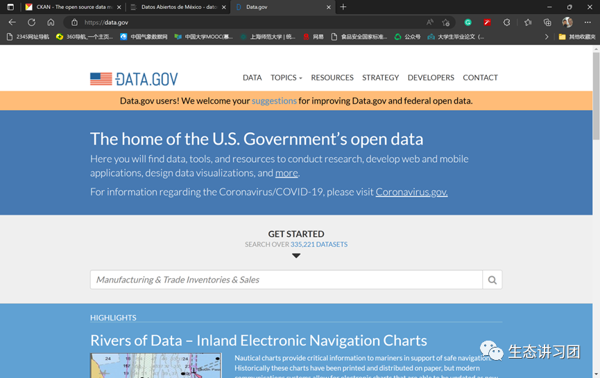Open the tab actions menu icon

10,7
